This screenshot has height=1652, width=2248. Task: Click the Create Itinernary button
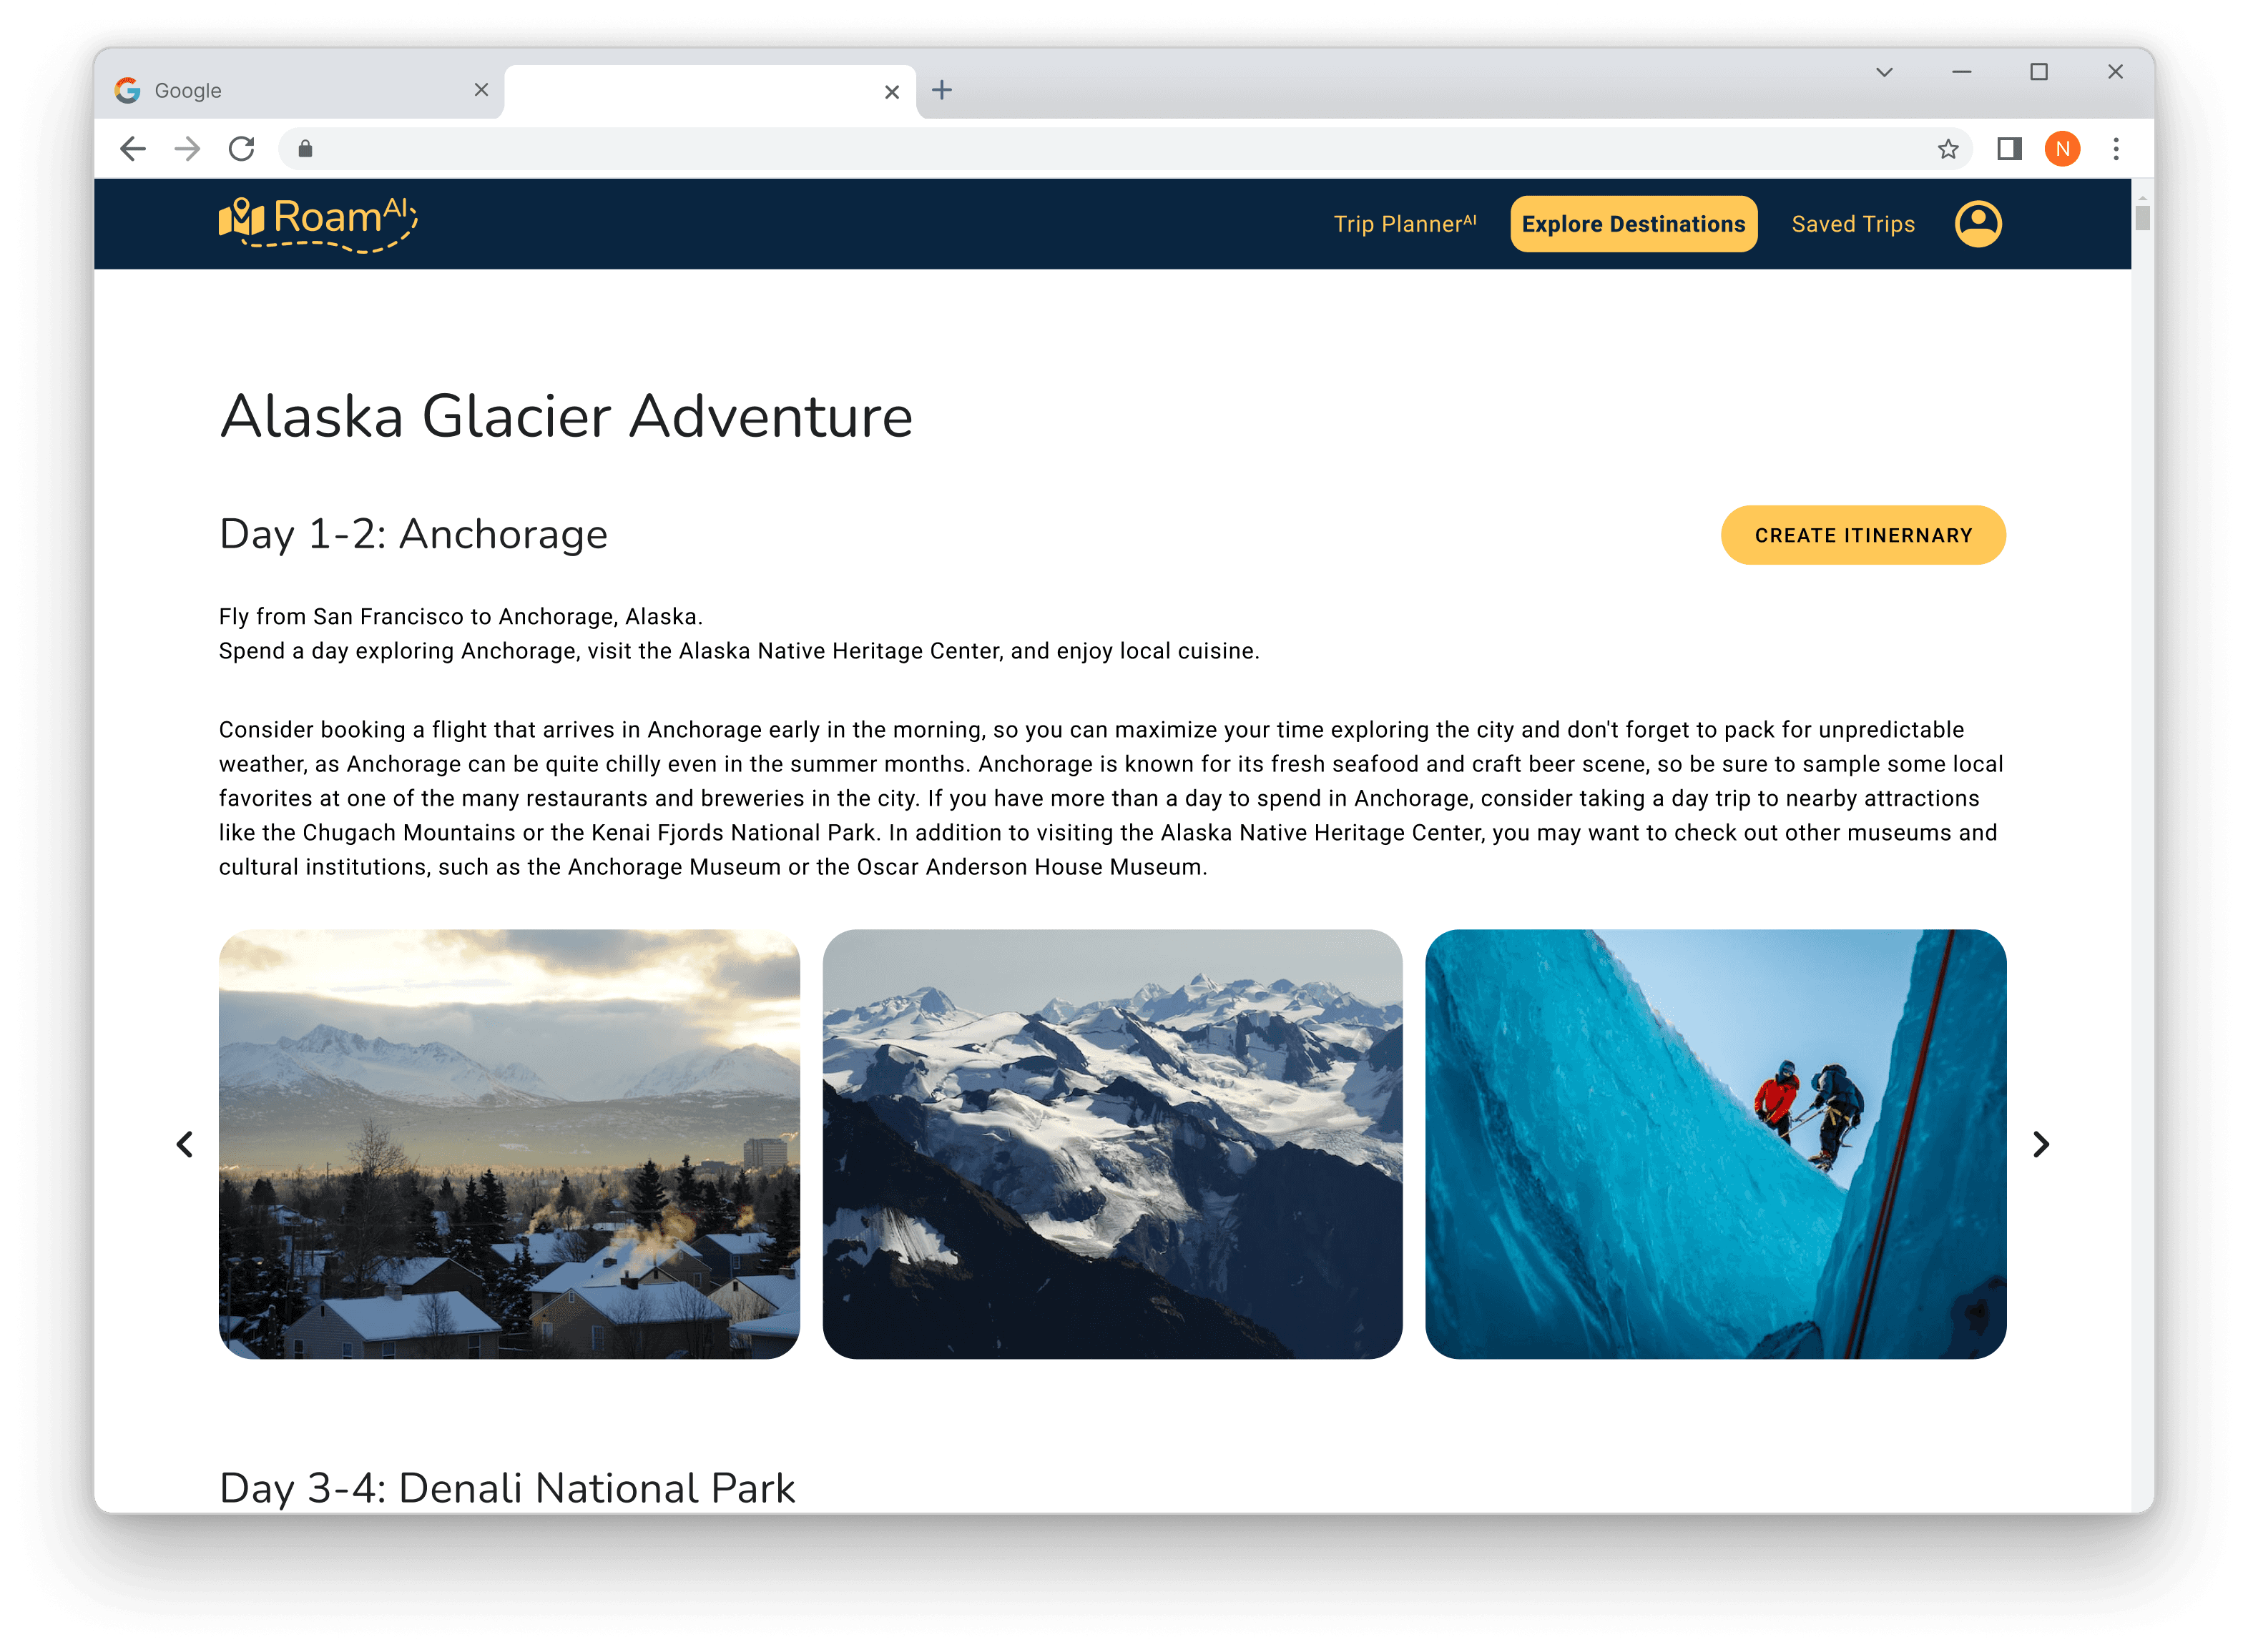click(1862, 535)
